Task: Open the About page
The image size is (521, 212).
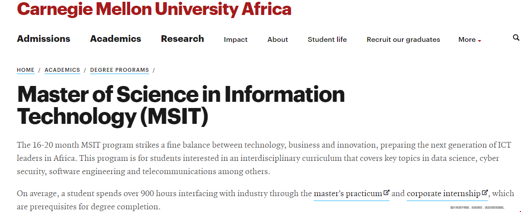Action: pyautogui.click(x=277, y=40)
